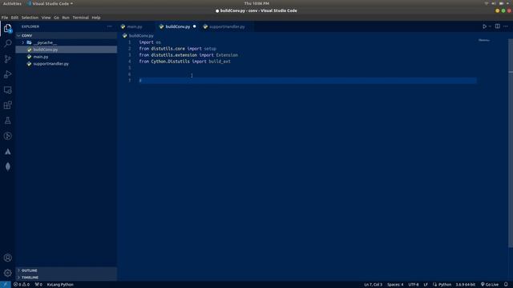Open notifications bell in status bar
513x288 pixels.
tap(506, 285)
